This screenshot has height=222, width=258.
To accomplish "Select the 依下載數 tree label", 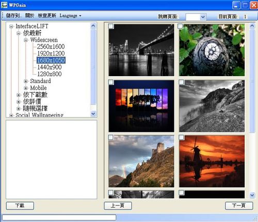I will click(x=35, y=95).
